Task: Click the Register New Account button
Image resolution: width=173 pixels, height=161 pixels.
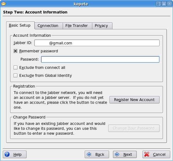Action: click(134, 100)
